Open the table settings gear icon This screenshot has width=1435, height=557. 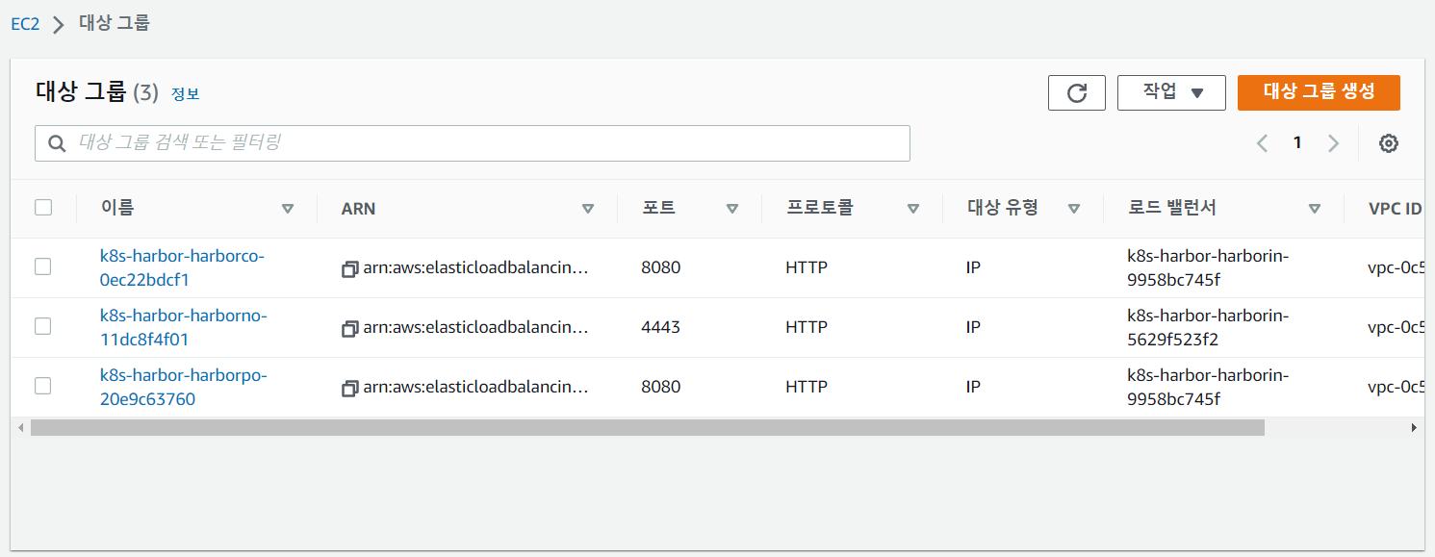point(1388,143)
